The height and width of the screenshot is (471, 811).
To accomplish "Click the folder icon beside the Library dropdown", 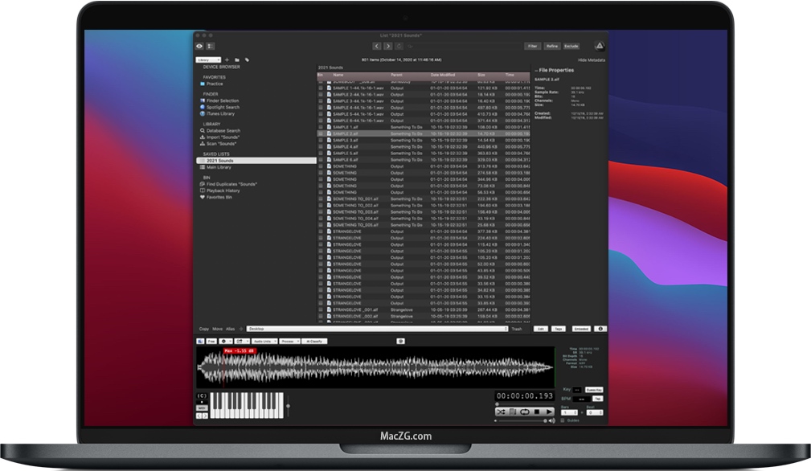I will 237,59.
